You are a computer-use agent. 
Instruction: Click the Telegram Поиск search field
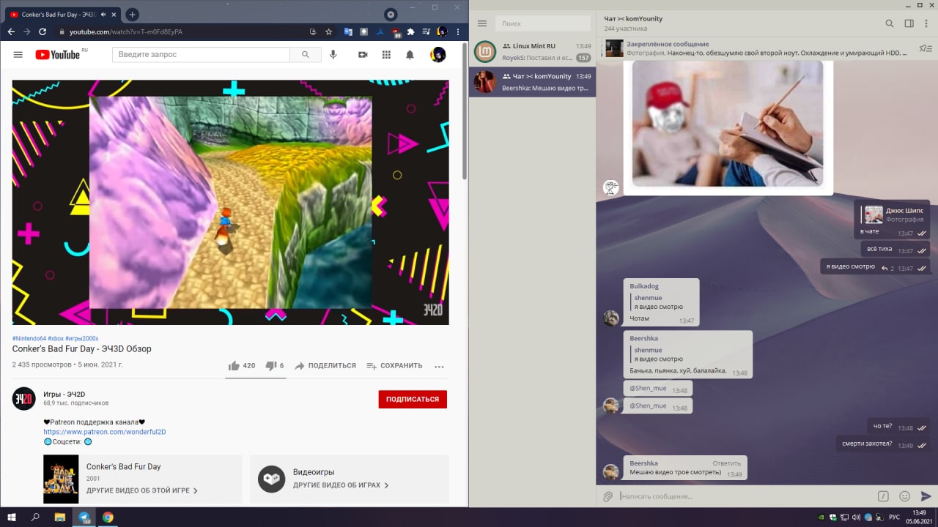(542, 23)
